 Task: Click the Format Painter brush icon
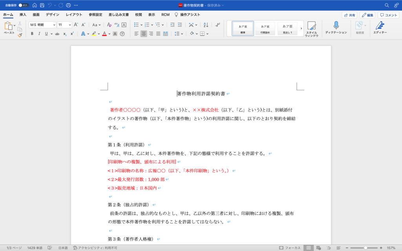click(20, 35)
